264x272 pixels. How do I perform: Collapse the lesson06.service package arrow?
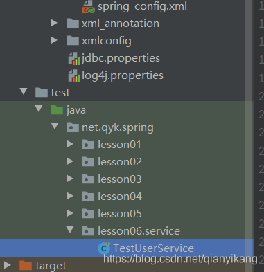[70, 230]
